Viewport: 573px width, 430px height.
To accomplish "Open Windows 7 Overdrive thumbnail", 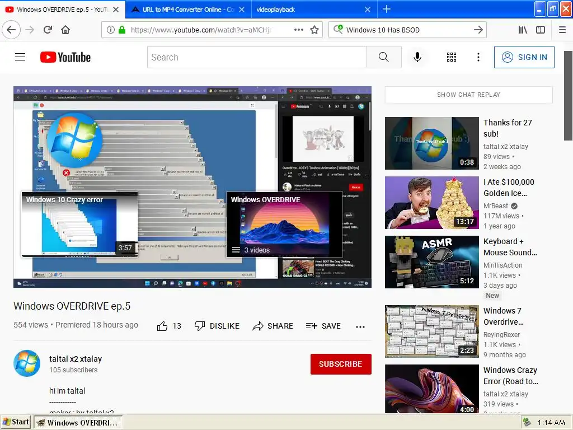I will pos(431,331).
